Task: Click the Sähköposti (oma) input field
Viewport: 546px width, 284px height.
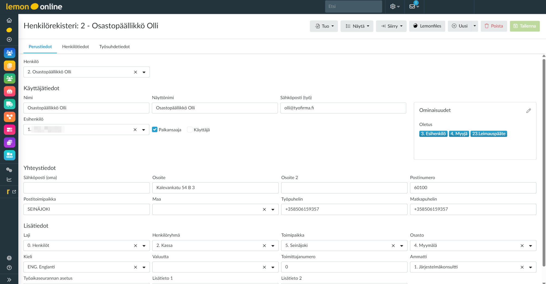Action: click(87, 188)
